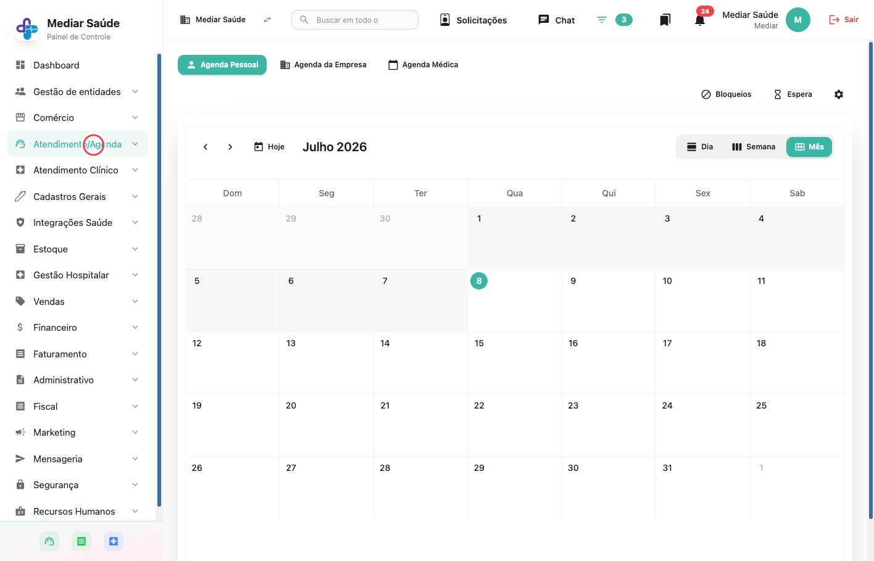
Task: Go to next month arrow
Action: point(230,147)
